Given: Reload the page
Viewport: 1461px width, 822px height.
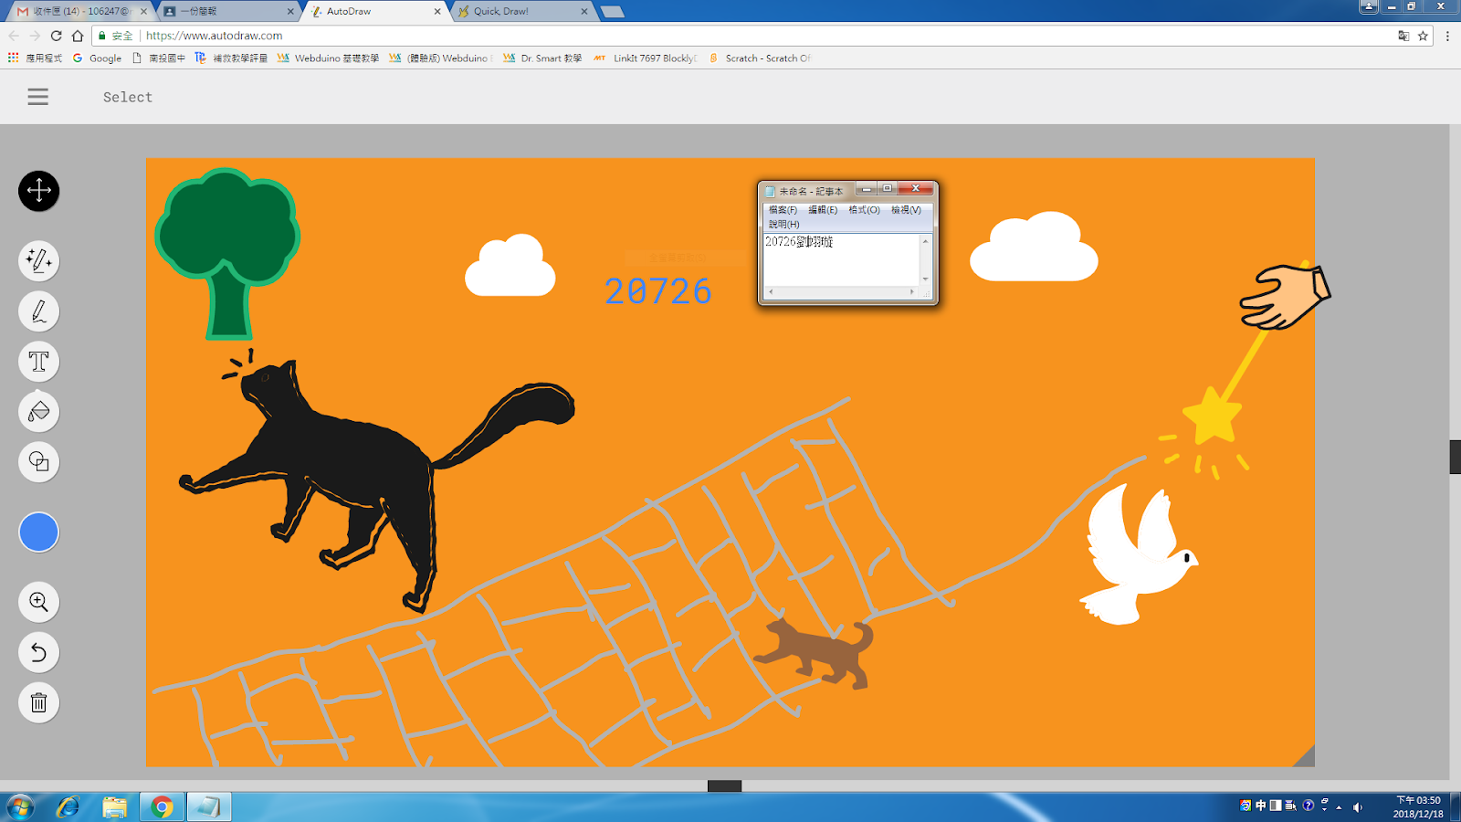Looking at the screenshot, I should click(x=56, y=36).
